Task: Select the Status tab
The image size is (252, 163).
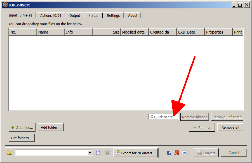Action: (x=93, y=15)
